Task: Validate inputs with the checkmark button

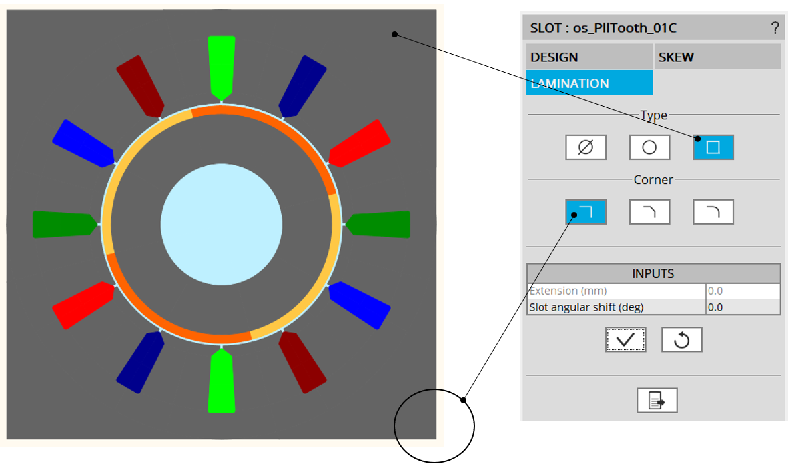Action: pos(625,339)
